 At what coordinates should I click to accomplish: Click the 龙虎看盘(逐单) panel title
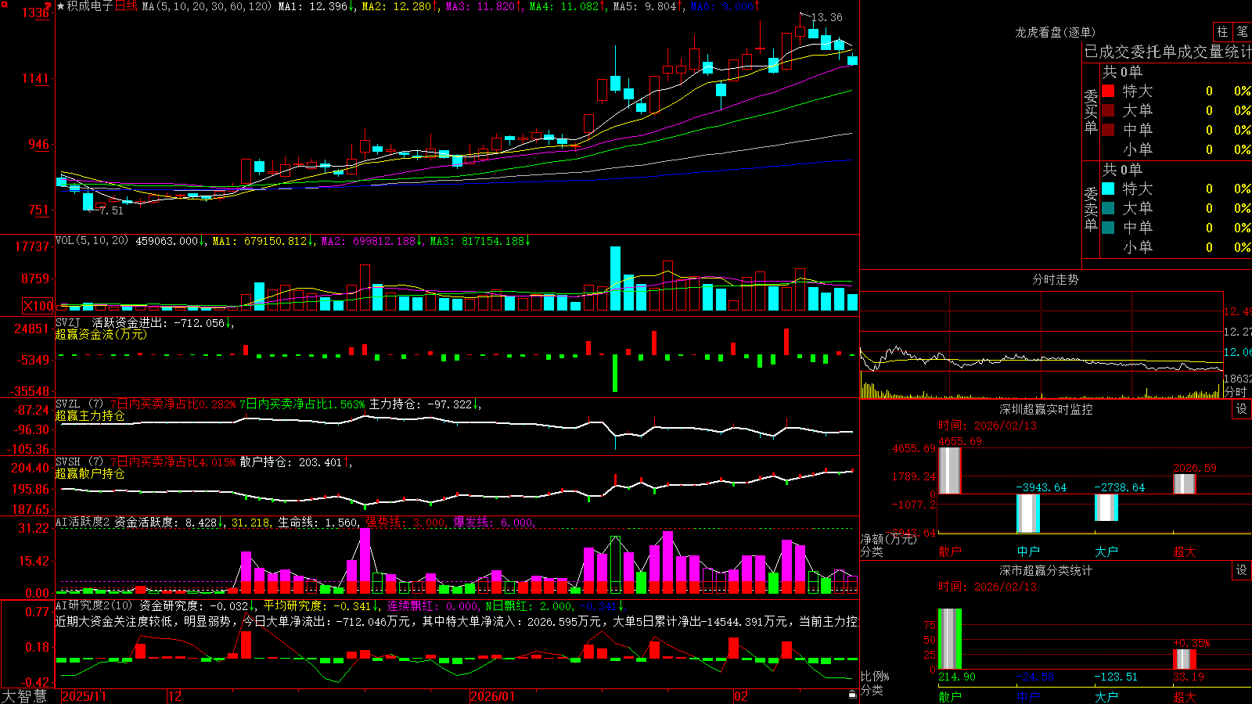pyautogui.click(x=1055, y=32)
